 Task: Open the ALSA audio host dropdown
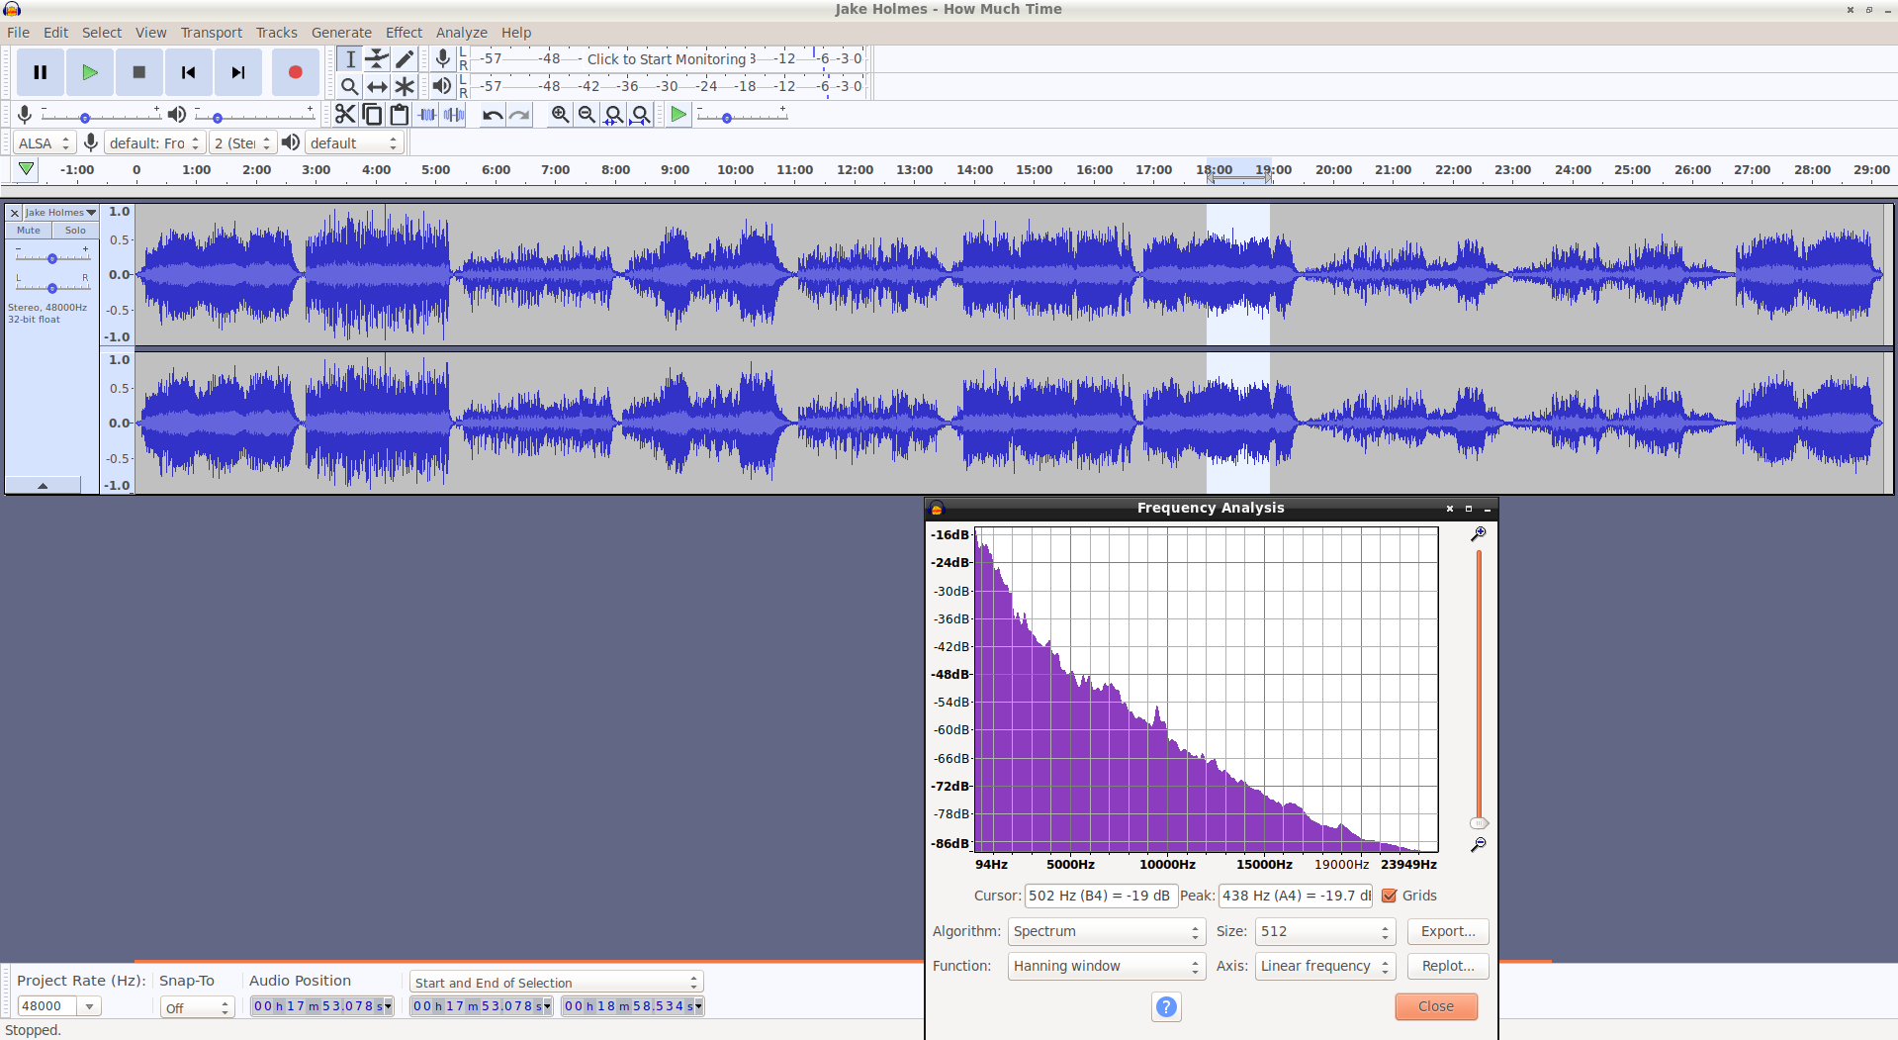44,143
